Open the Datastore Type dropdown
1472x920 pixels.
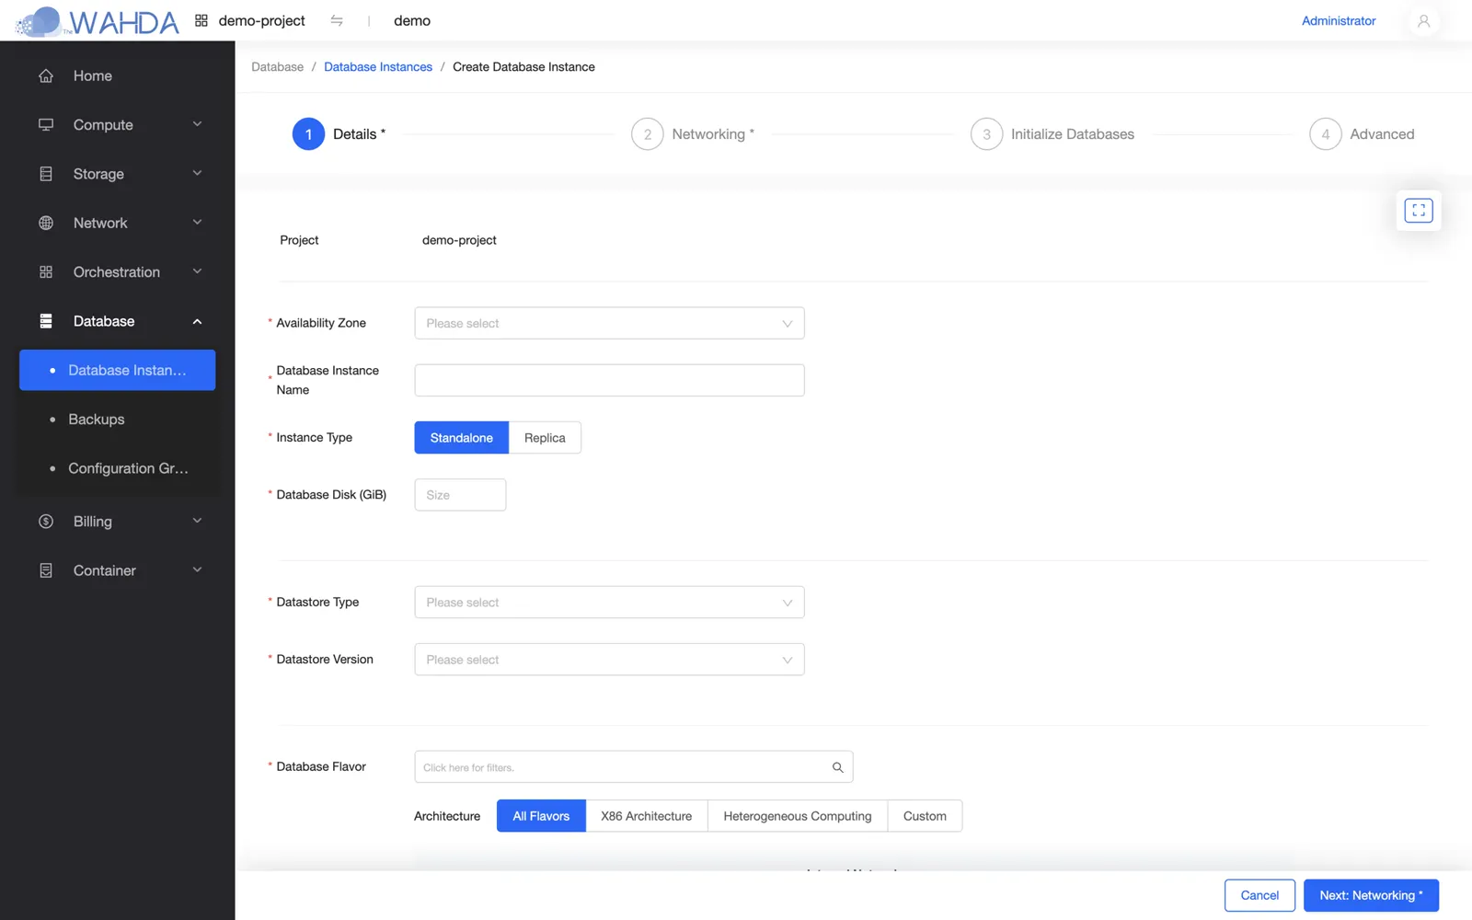[609, 603]
